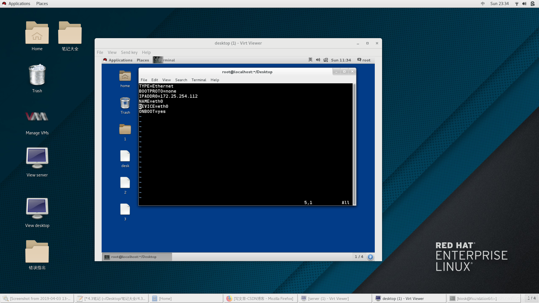Maximize the Virt Viewer window
The width and height of the screenshot is (539, 303).
point(367,43)
